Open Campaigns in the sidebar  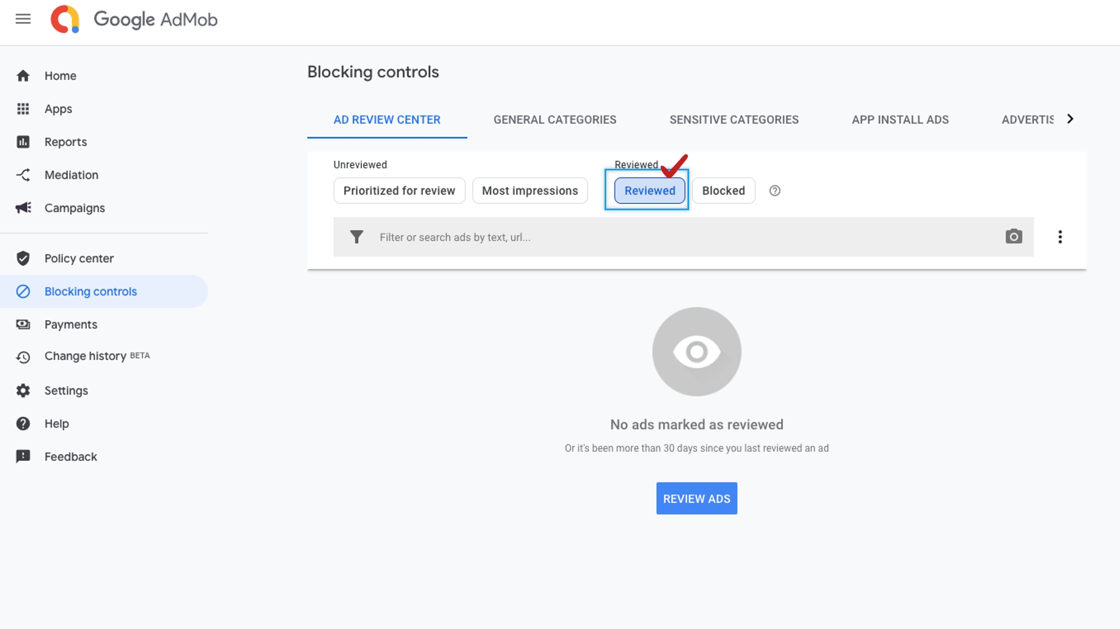coord(104,208)
